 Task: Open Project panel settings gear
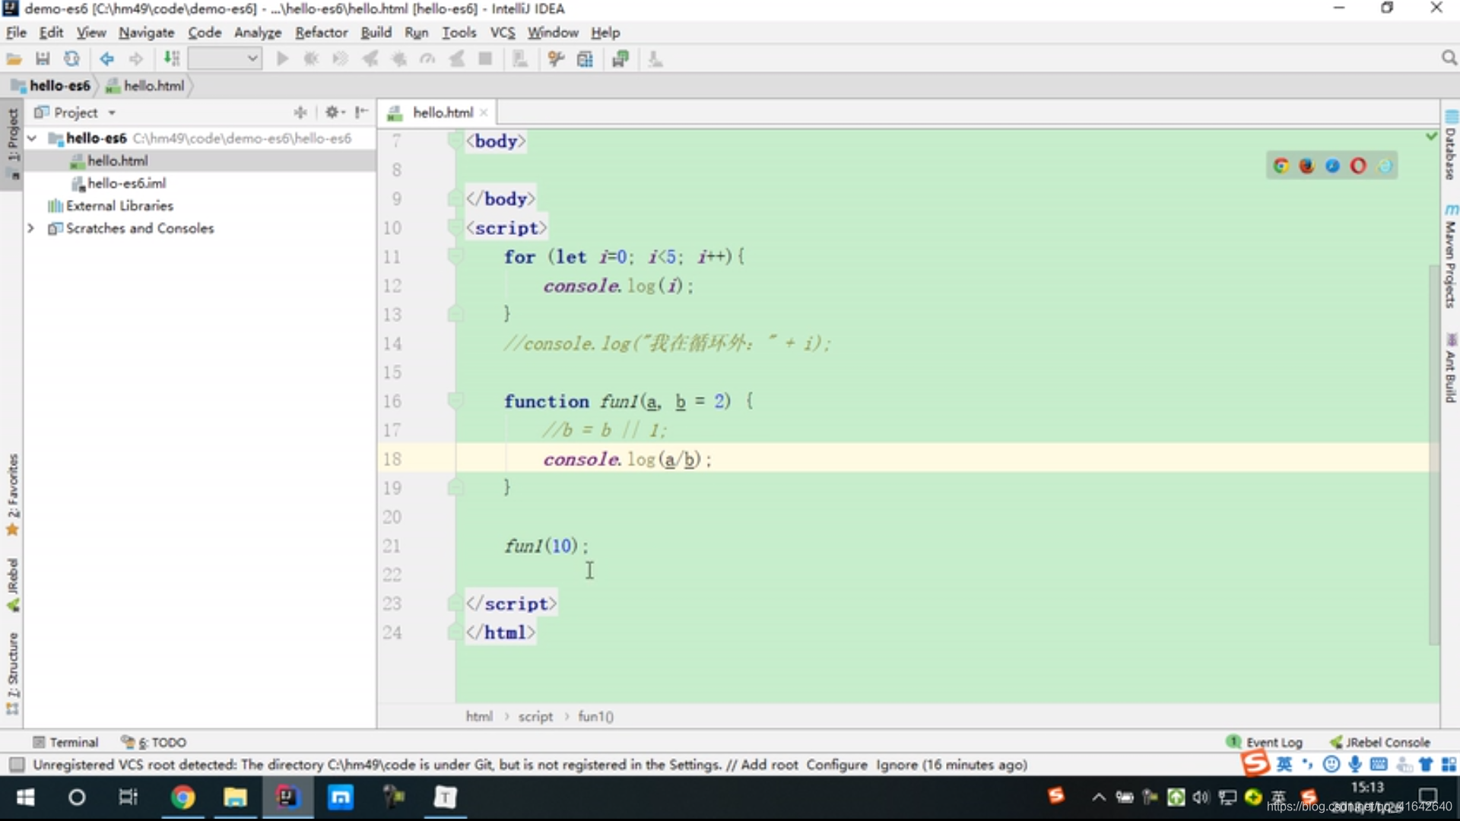coord(335,113)
